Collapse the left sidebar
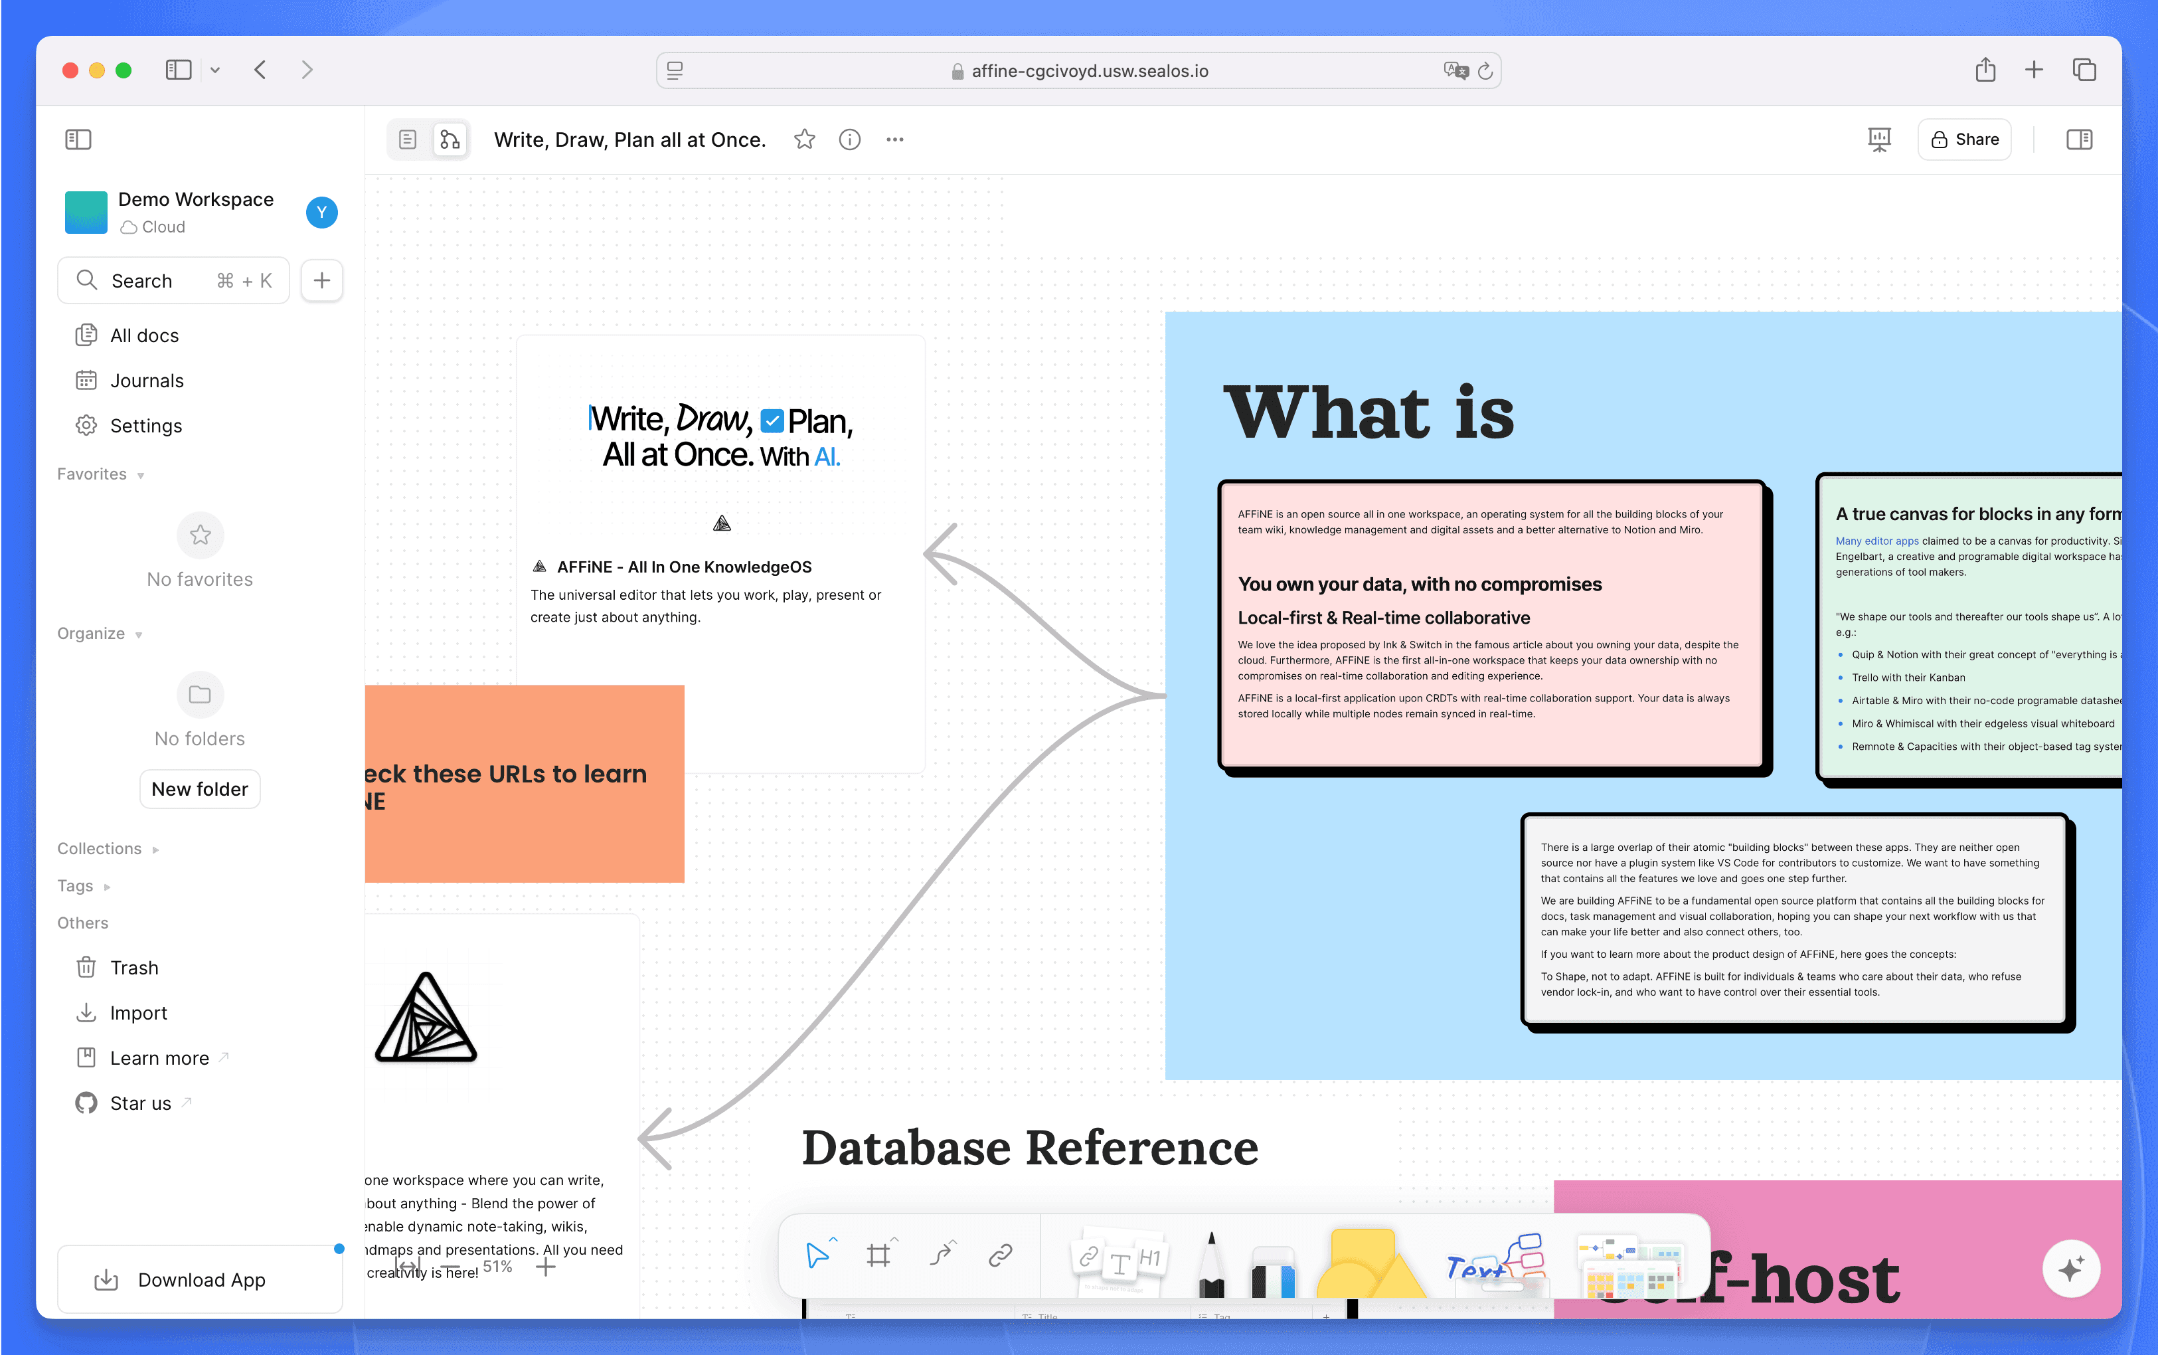The width and height of the screenshot is (2158, 1355). click(78, 139)
